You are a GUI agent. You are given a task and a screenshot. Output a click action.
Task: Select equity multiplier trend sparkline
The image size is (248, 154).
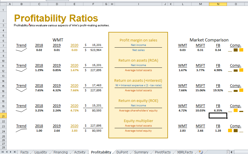coord(21,131)
